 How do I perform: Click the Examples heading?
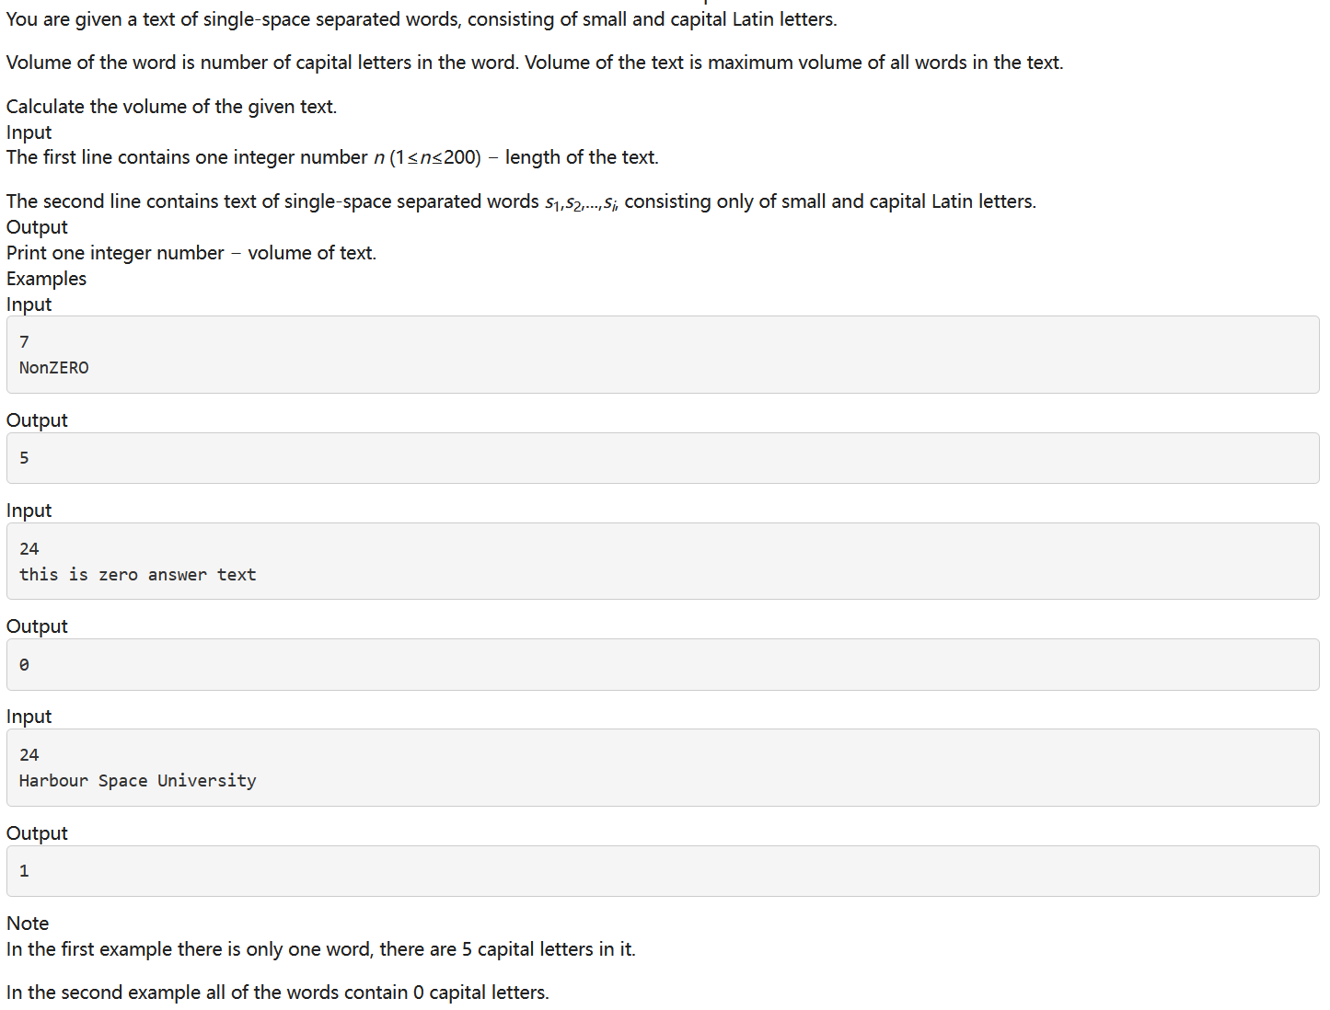pos(46,279)
